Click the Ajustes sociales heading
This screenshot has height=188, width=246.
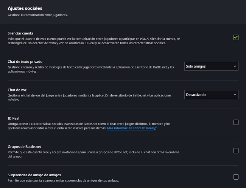25,8
